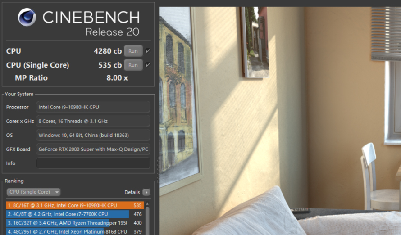The width and height of the screenshot is (401, 235).
Task: Select the Processor field Intel Core i9-10980HK
Action: 93,107
